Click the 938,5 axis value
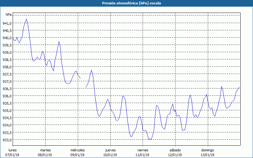Viewport: 253px width, 158px height. (7, 60)
